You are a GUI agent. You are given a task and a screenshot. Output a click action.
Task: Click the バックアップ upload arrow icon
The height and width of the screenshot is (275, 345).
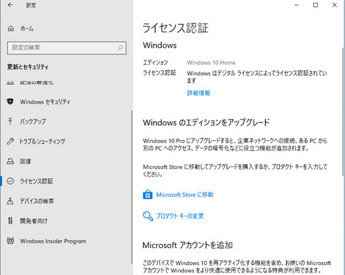(x=10, y=121)
